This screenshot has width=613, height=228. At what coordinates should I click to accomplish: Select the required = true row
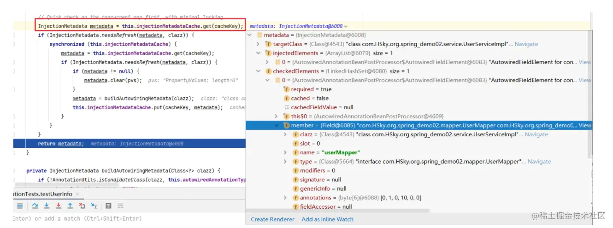pos(311,89)
